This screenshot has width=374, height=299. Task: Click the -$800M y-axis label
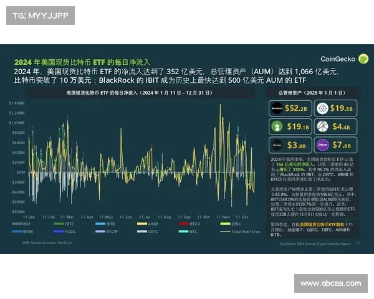[17, 212]
